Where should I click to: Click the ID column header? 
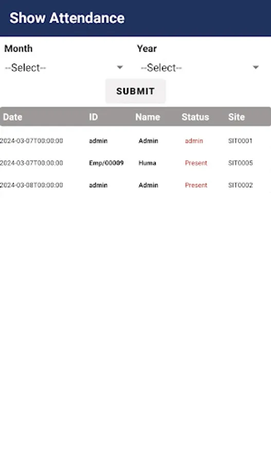[93, 117]
